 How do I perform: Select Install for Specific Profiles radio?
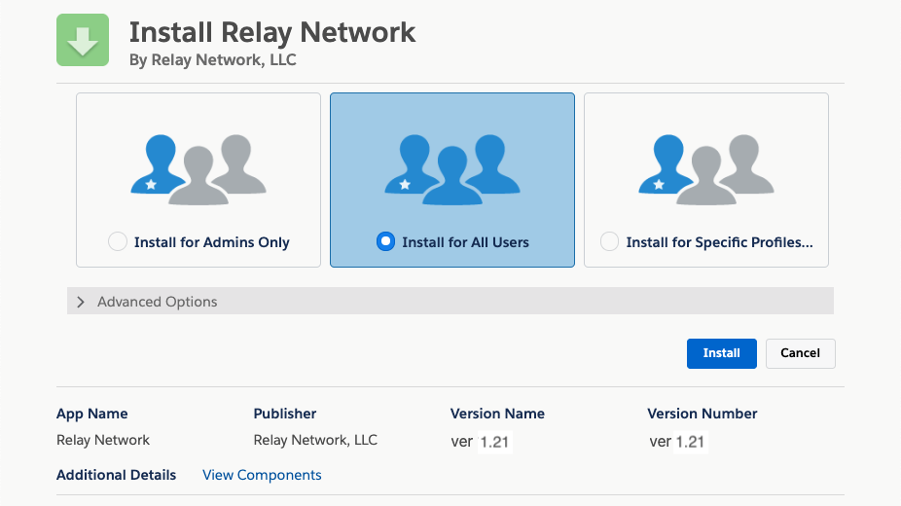(609, 241)
